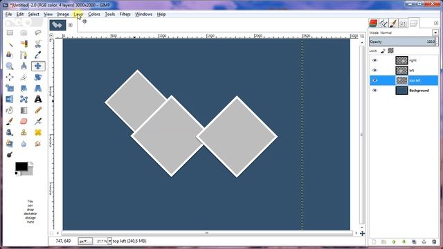Select the Shear tool
The width and height of the screenshot is (443, 249).
point(24,88)
